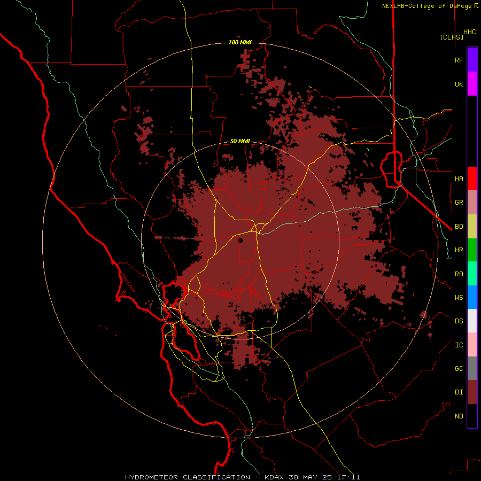Click the ND black legend swatch
Viewport: 481px width, 481px height.
click(472, 416)
